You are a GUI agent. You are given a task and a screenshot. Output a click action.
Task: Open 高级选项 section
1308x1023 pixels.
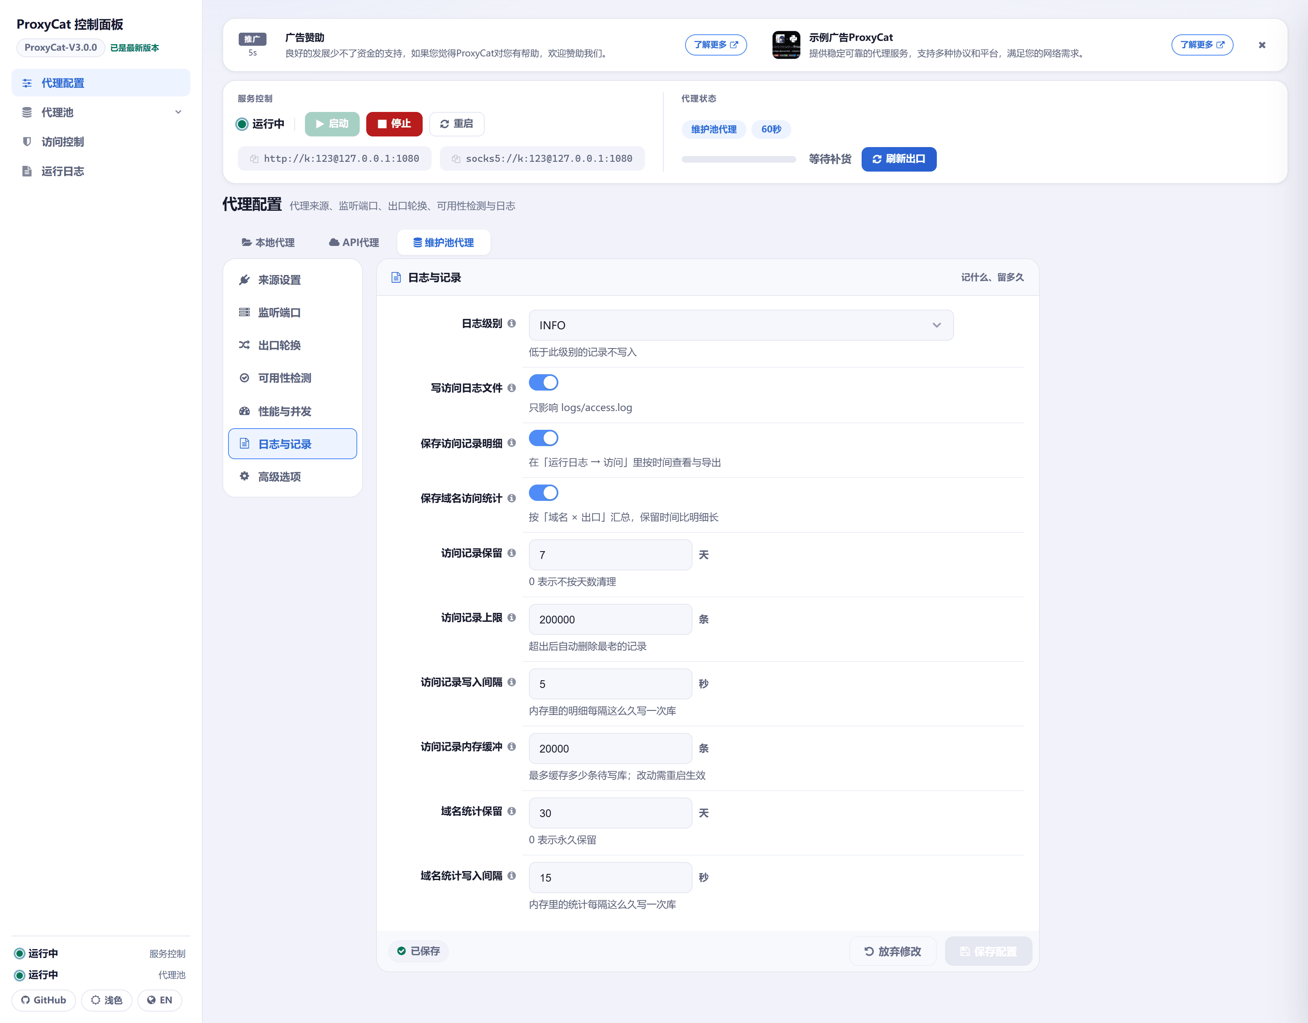292,477
